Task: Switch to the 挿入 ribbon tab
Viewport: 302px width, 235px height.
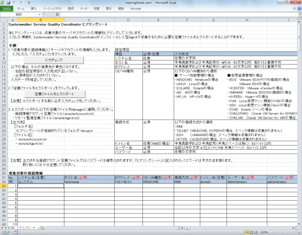Action: tap(34, 9)
